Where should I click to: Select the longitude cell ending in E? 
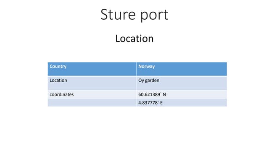(x=182, y=102)
